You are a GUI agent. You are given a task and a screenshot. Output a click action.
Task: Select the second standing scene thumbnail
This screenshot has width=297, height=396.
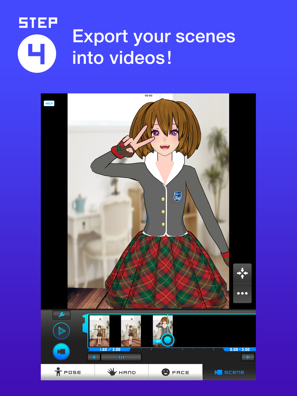coord(131,331)
